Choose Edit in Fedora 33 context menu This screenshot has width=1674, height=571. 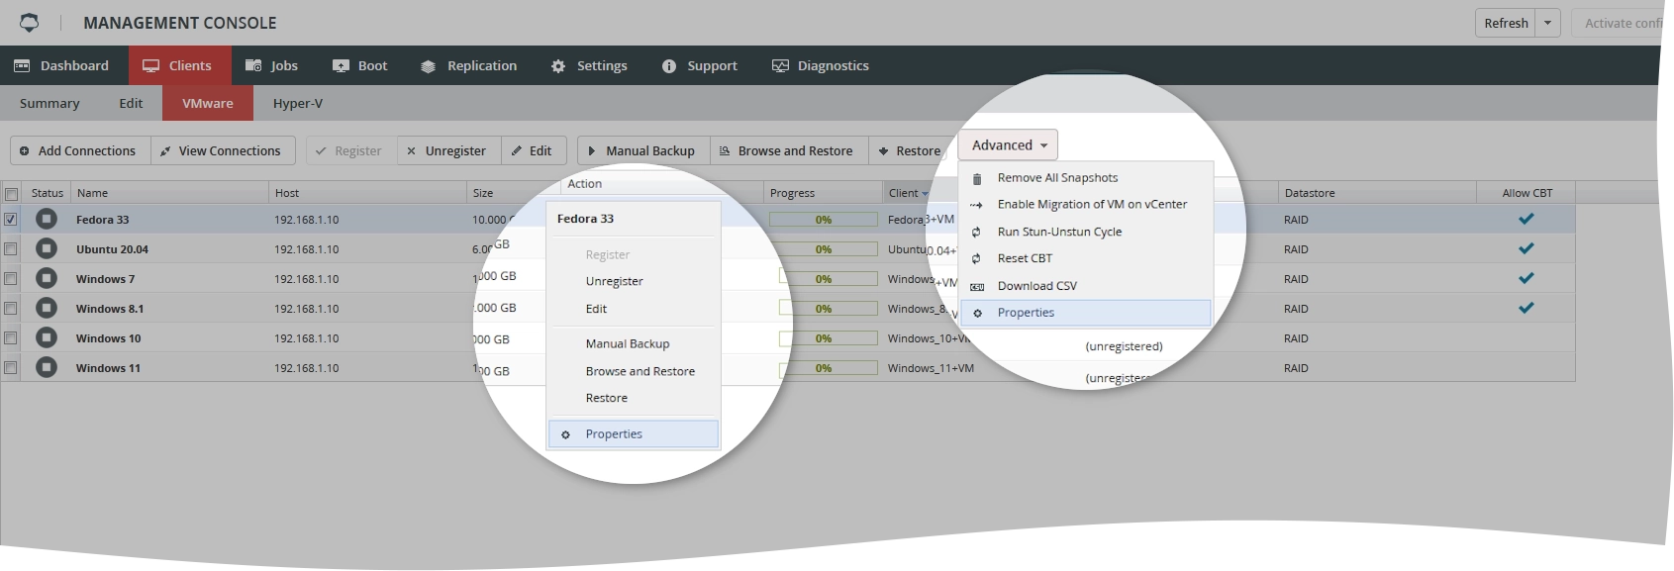(x=634, y=309)
